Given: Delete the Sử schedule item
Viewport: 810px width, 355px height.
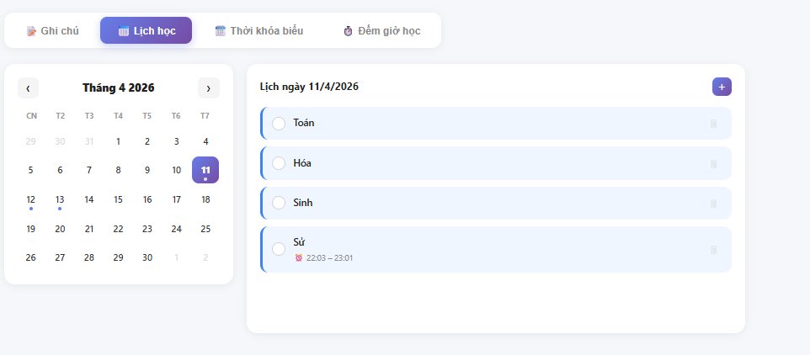Looking at the screenshot, I should pyautogui.click(x=714, y=250).
